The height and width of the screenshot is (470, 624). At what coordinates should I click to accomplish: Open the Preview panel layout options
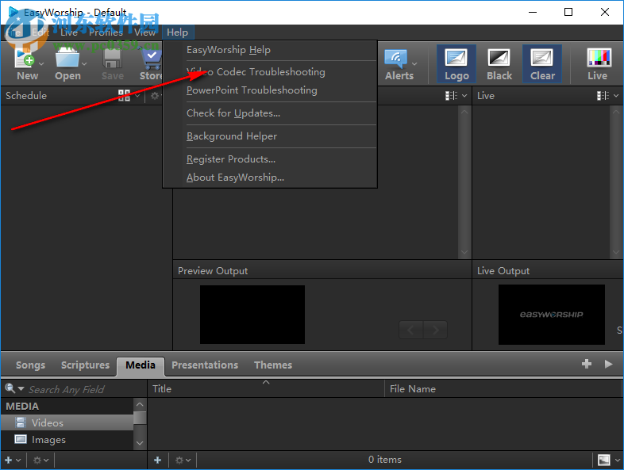(456, 95)
